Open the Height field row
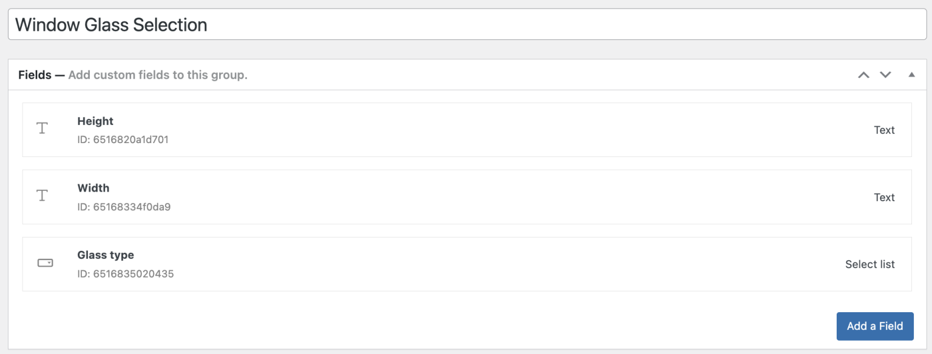This screenshot has height=354, width=932. point(466,130)
